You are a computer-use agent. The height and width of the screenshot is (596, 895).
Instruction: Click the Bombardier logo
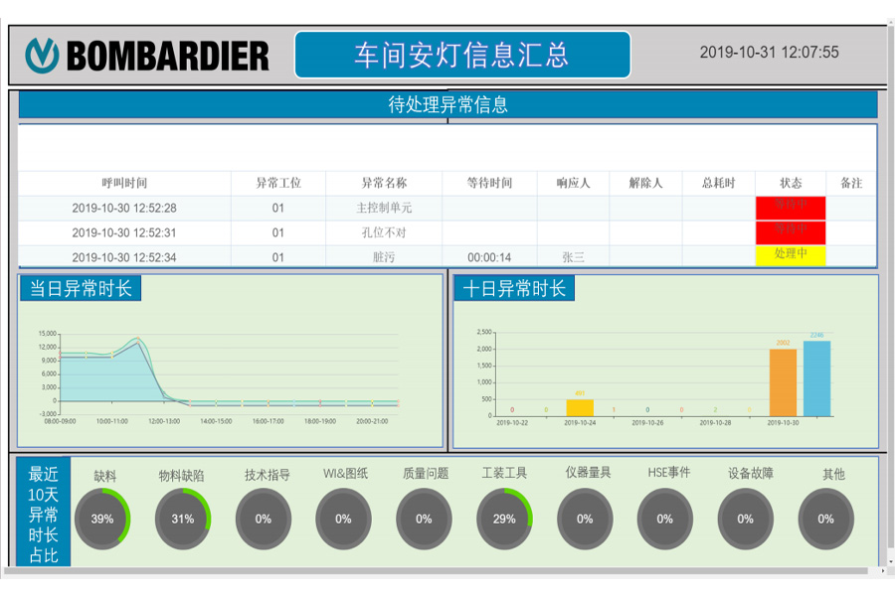click(x=147, y=55)
